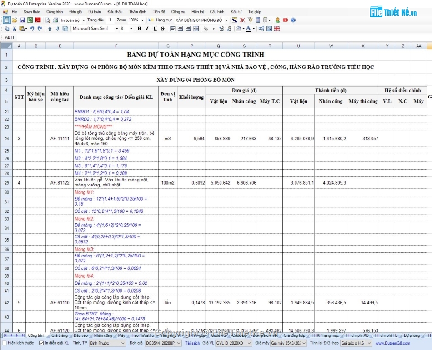Open the Thẩm định menu
The width and height of the screenshot is (432, 350).
[137, 12]
